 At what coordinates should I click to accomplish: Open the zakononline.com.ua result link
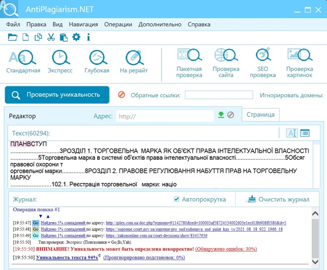coord(157,235)
